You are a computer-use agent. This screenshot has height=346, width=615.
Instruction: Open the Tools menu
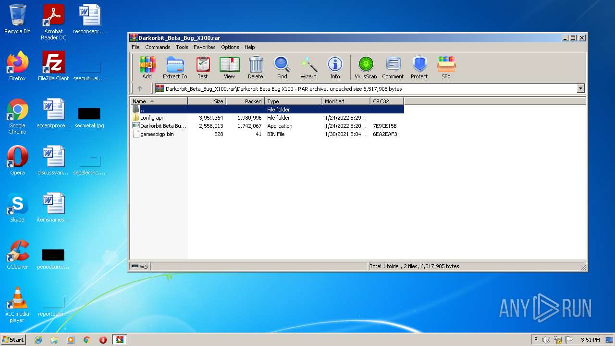click(x=182, y=47)
